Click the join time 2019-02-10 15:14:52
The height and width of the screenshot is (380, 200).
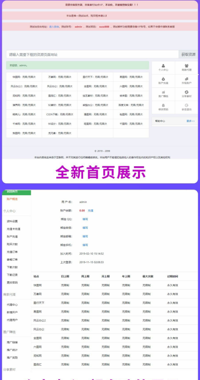pos(91,254)
